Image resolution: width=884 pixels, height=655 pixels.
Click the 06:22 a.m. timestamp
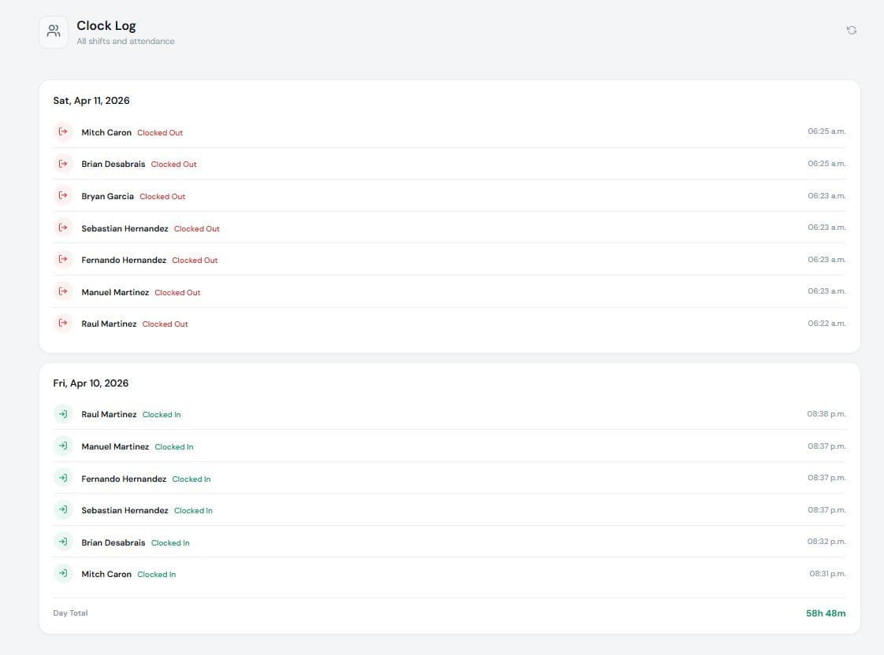pyautogui.click(x=826, y=324)
